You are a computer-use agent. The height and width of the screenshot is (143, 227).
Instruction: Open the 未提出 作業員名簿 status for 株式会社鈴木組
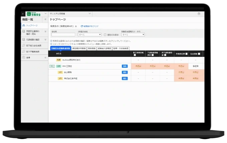coord(181,78)
